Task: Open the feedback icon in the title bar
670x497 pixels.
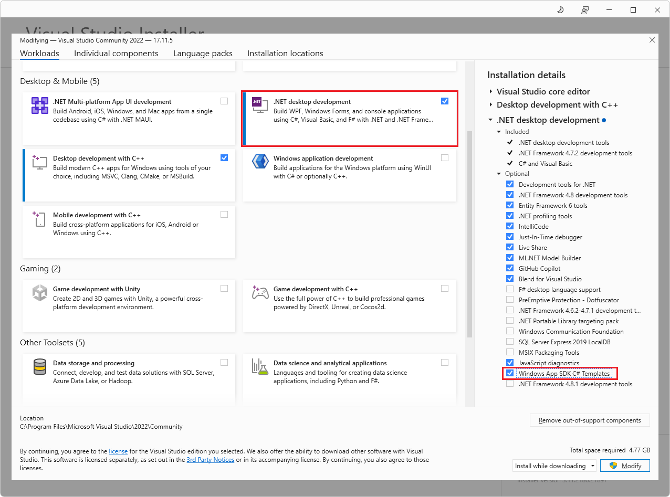Action: tap(585, 9)
